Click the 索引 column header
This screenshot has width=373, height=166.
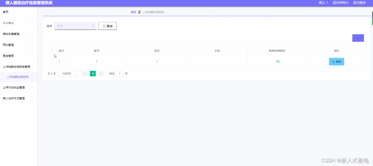pyautogui.click(x=61, y=51)
